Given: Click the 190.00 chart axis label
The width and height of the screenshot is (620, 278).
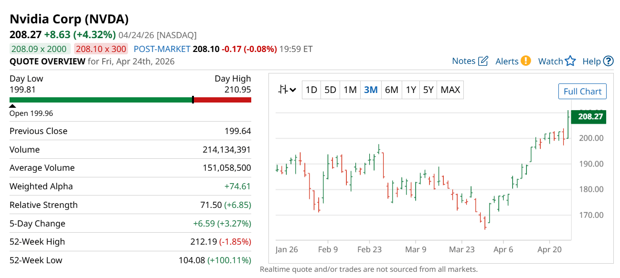Looking at the screenshot, I should (x=590, y=164).
